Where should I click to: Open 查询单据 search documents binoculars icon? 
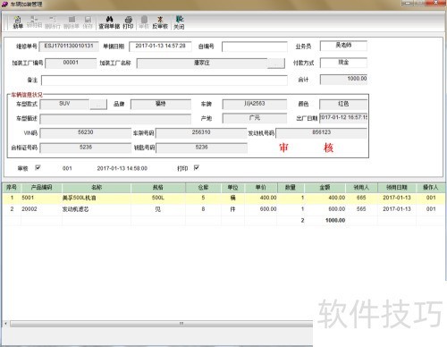click(109, 22)
